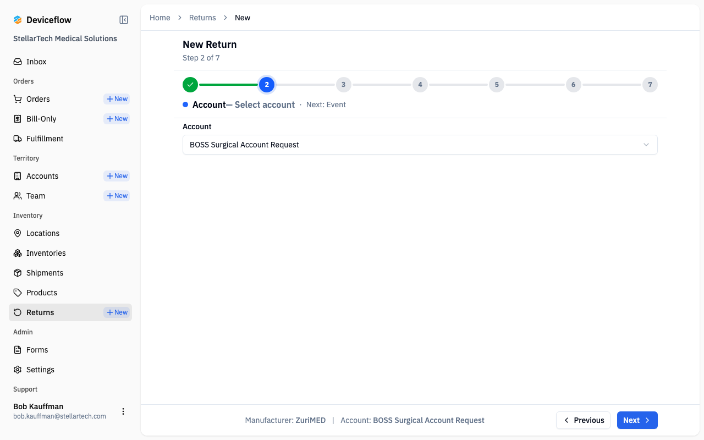
Task: Create new order with +New button
Action: pos(117,99)
